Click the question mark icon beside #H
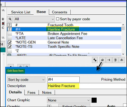 10,29
